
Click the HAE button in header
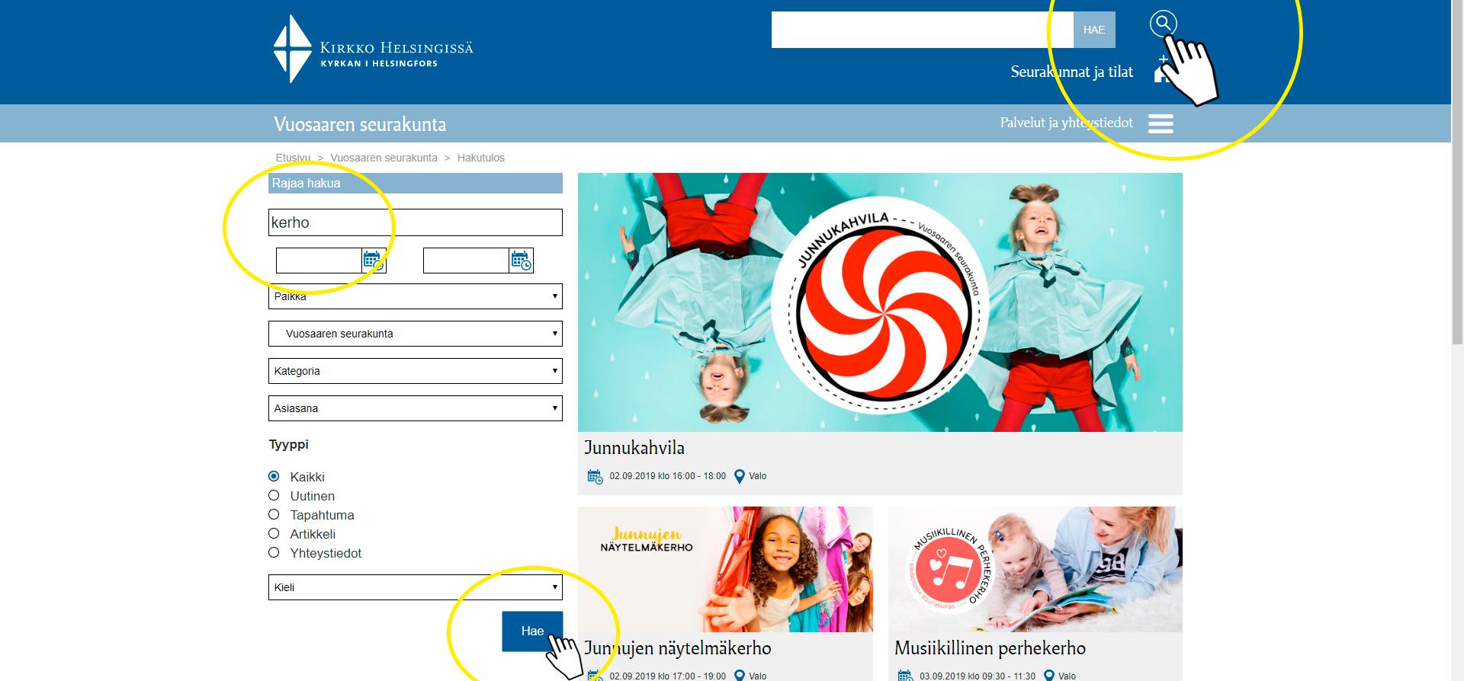tap(1093, 30)
